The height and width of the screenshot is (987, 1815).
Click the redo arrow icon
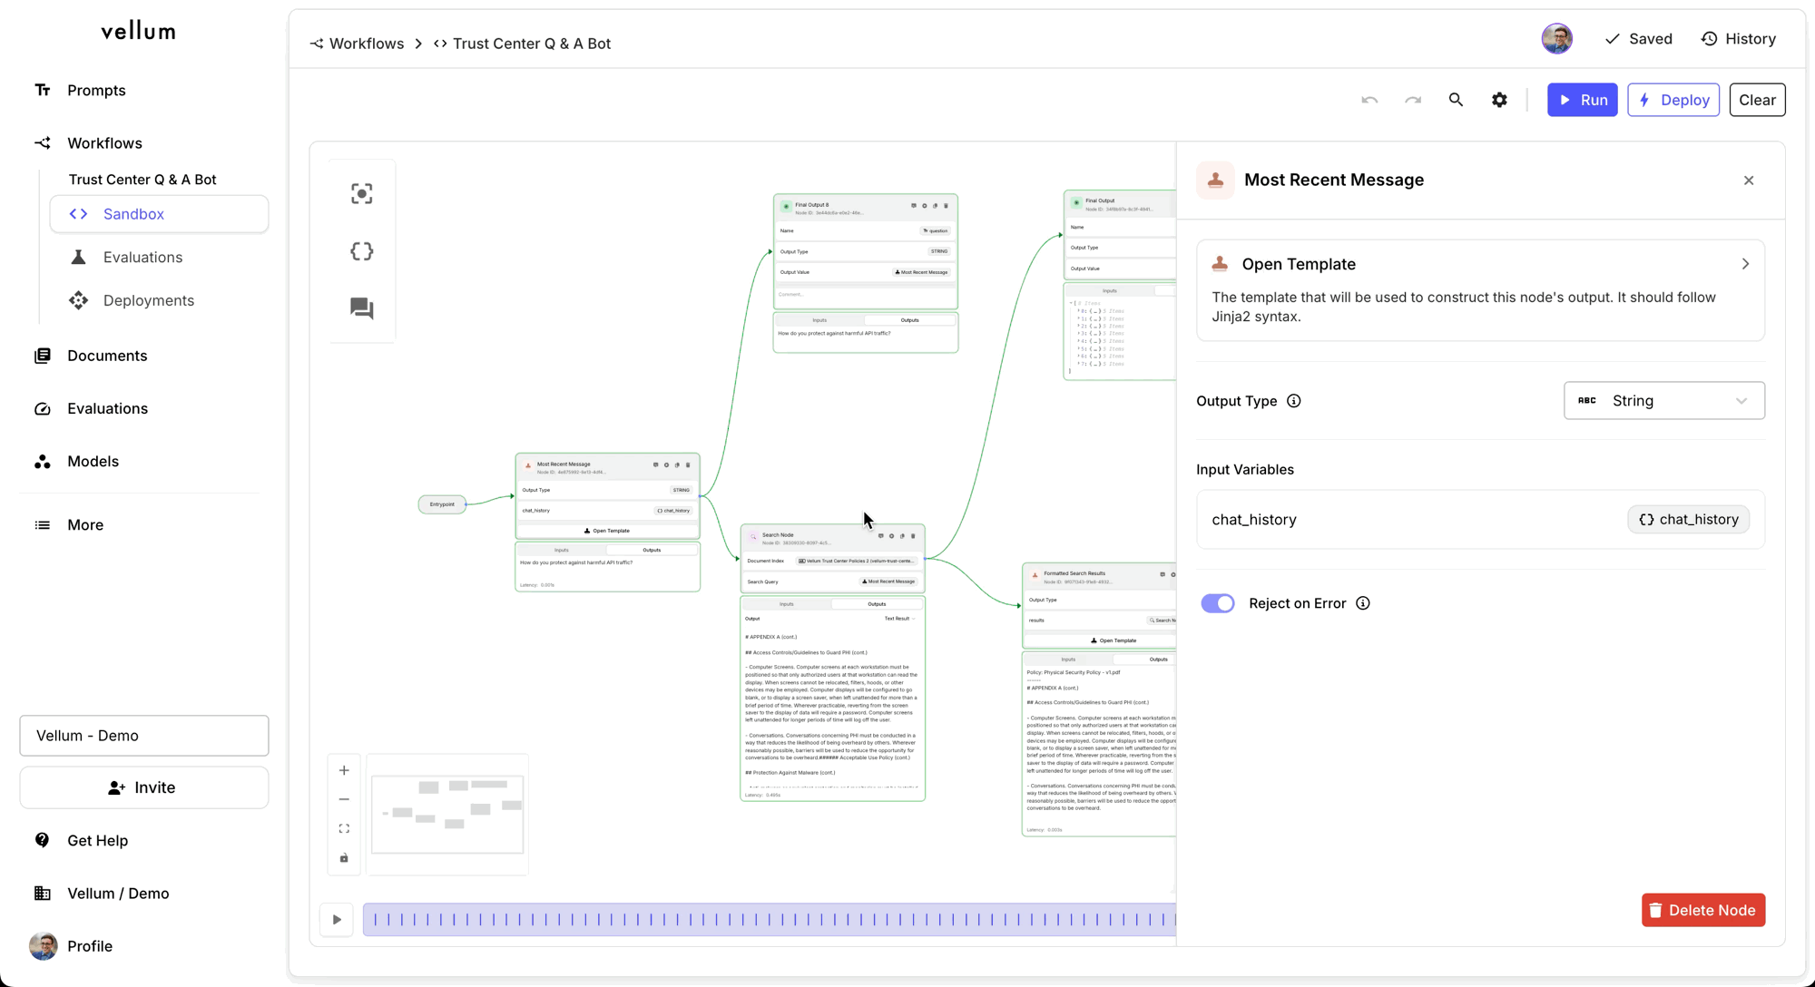[x=1413, y=100]
